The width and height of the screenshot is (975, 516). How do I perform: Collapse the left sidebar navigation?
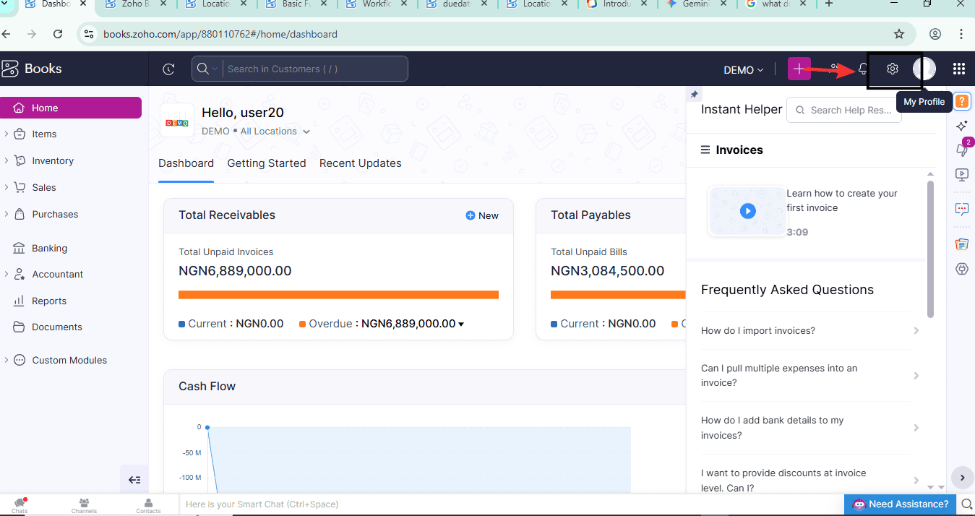click(134, 480)
